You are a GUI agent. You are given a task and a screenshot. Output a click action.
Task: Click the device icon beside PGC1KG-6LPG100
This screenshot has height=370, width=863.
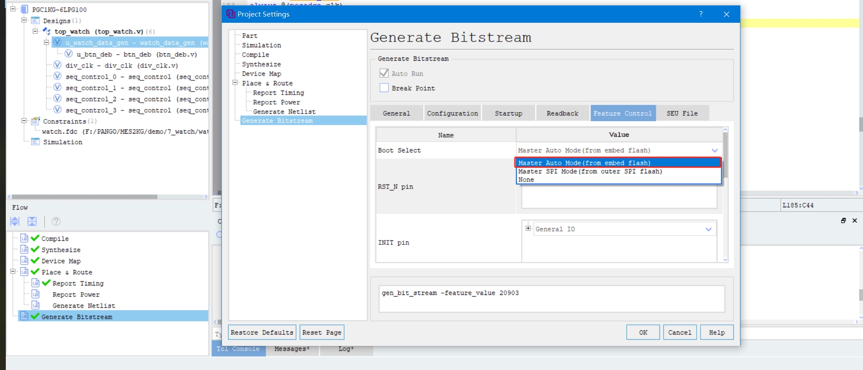click(25, 9)
